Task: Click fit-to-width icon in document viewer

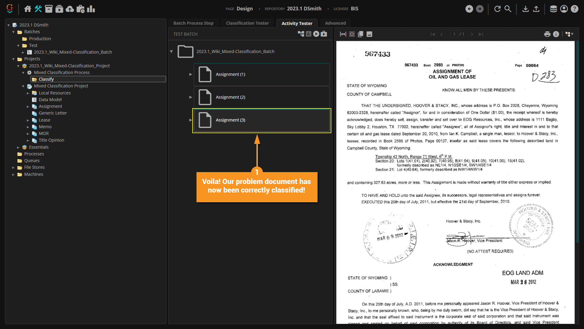Action: tap(343, 34)
